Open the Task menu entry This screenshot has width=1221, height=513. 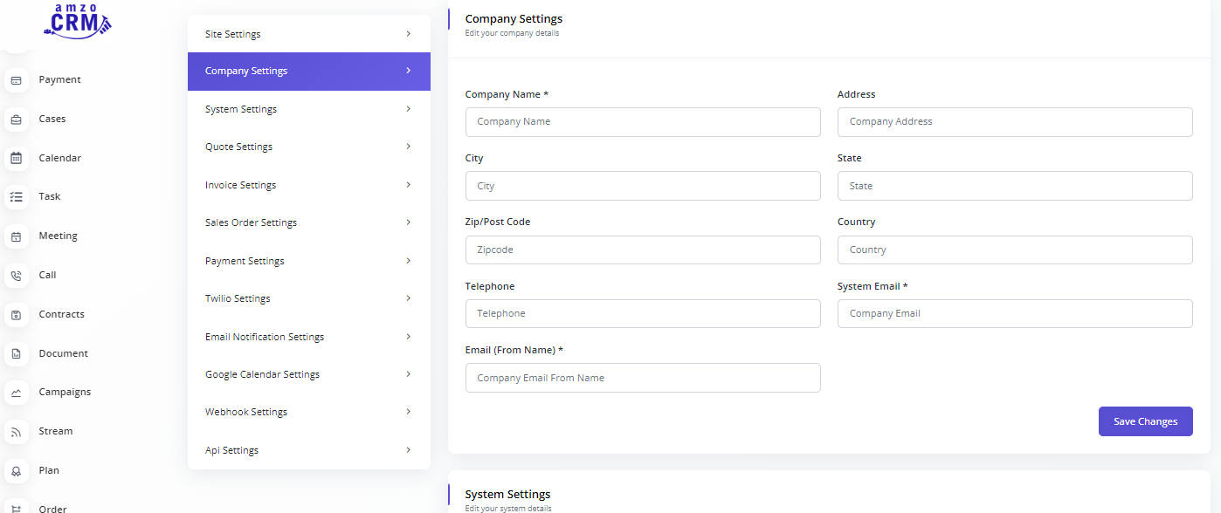50,196
